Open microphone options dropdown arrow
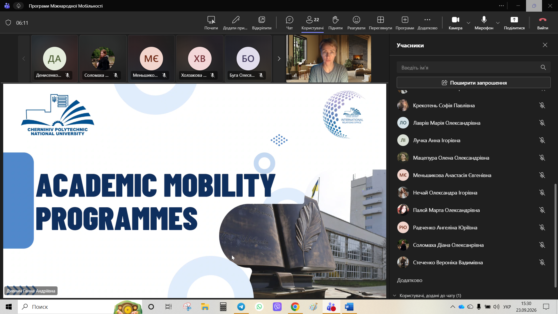The width and height of the screenshot is (558, 314). click(x=498, y=23)
